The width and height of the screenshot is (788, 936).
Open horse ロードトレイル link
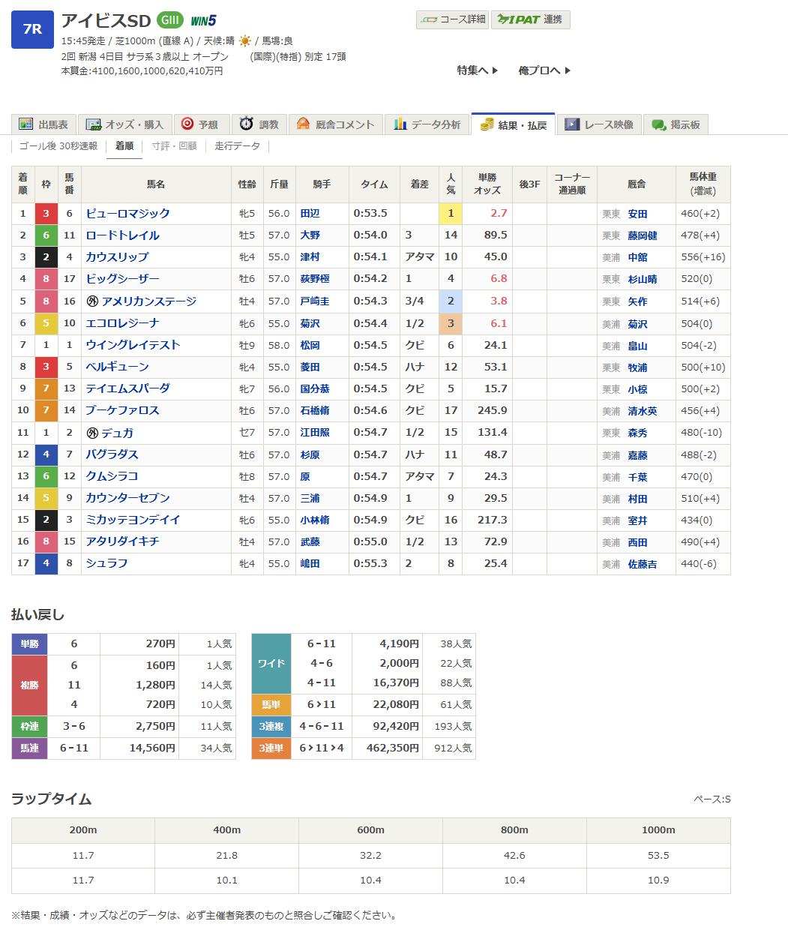click(123, 235)
